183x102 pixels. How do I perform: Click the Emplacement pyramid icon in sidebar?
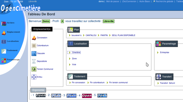coord(4,33)
